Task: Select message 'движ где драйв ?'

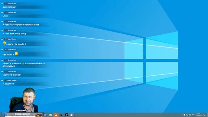Action: 17,44
